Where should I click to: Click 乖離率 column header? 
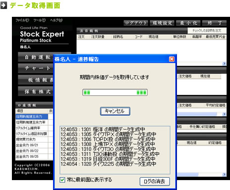(197, 37)
